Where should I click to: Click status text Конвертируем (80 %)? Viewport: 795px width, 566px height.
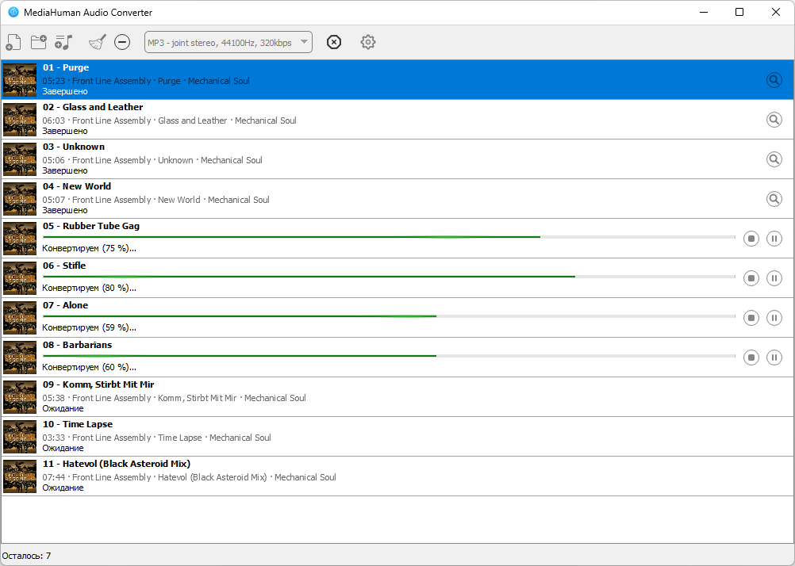click(x=89, y=288)
